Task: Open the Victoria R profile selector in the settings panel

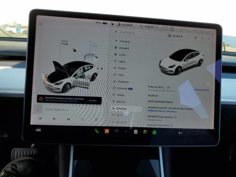Action: (175, 36)
